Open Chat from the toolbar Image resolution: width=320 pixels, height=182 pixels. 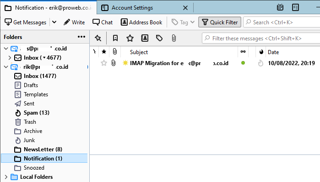103,22
